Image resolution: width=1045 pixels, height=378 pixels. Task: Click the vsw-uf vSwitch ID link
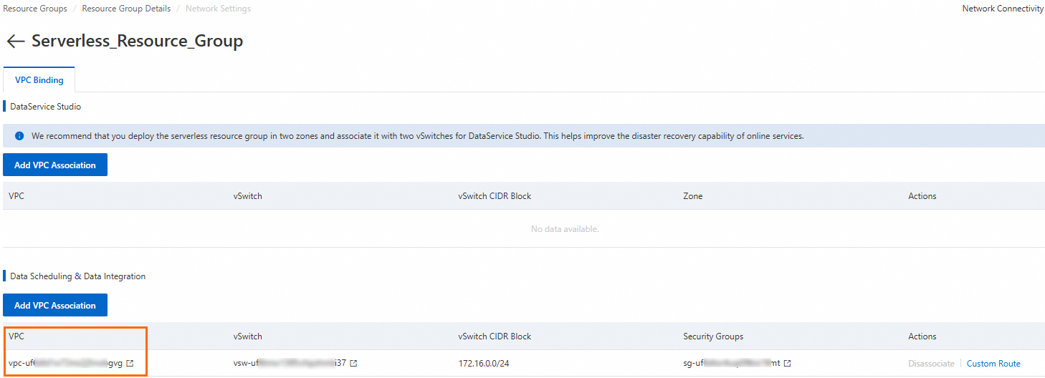coord(290,364)
